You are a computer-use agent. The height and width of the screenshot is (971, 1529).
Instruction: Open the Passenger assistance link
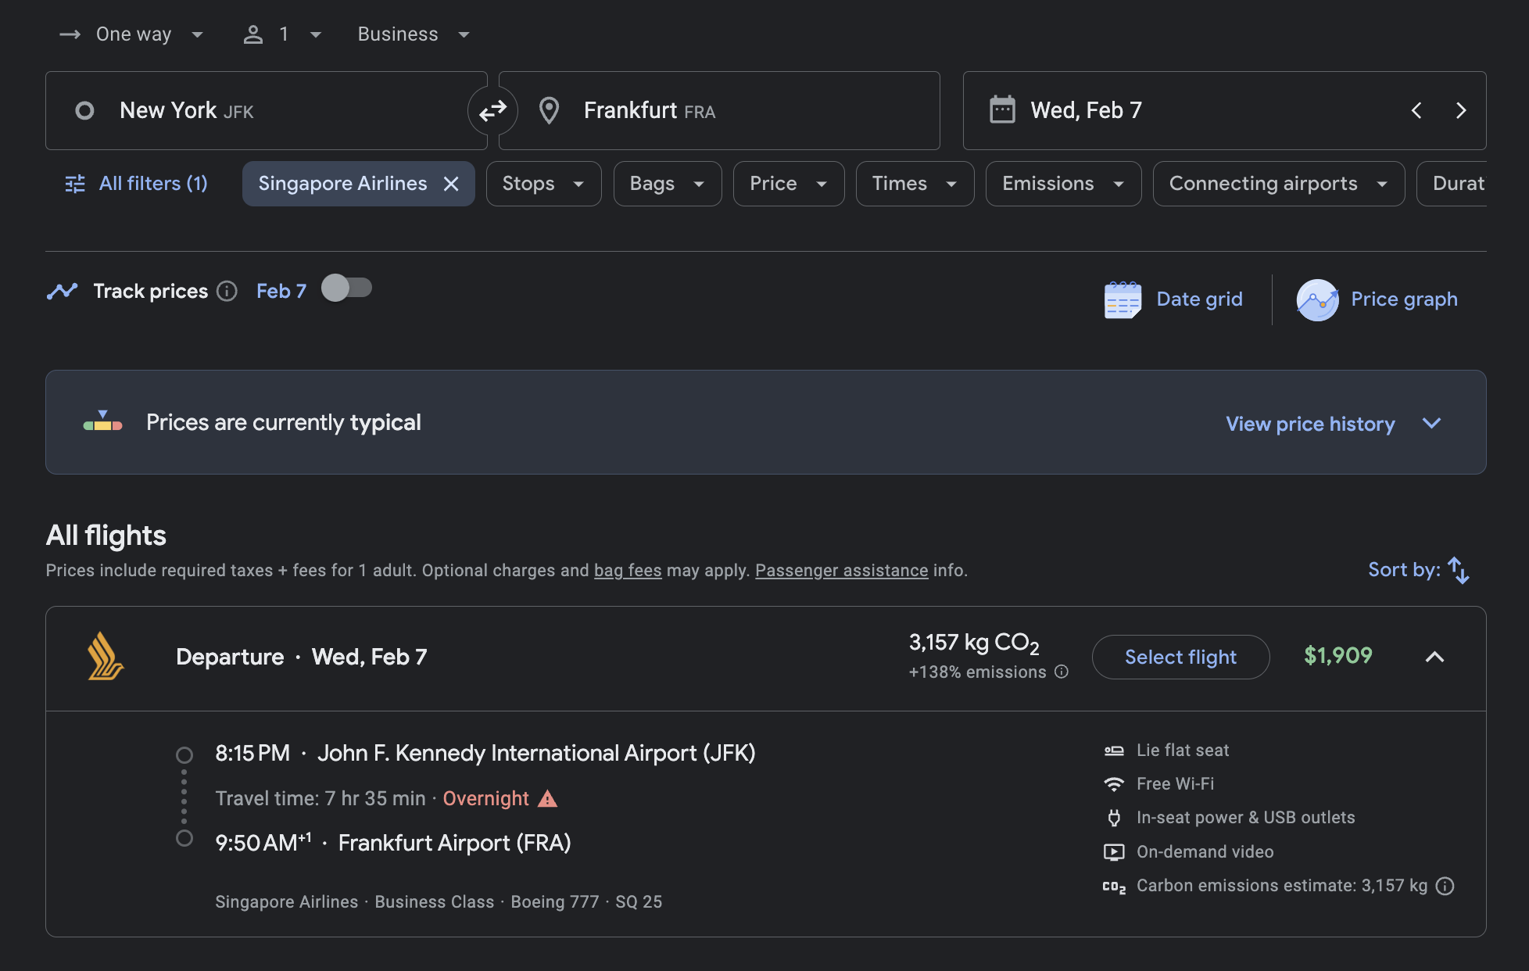[841, 571]
